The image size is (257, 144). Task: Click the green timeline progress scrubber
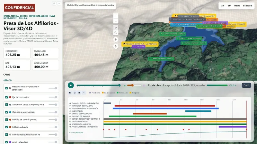[99, 85]
